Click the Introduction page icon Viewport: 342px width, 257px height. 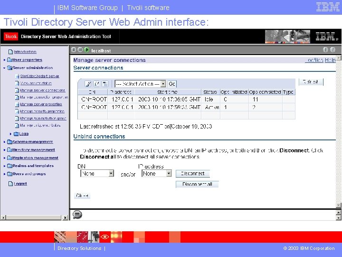click(x=10, y=52)
